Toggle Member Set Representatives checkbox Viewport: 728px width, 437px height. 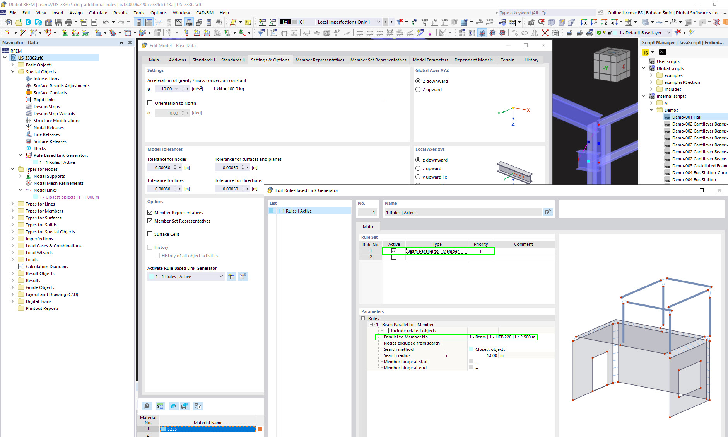click(150, 221)
